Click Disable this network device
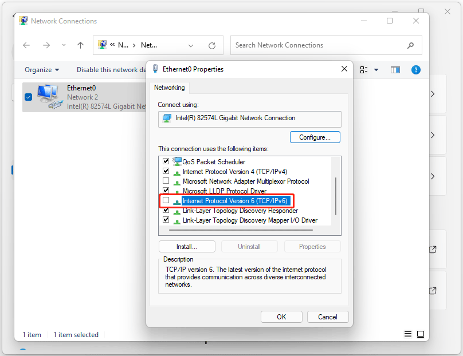This screenshot has width=463, height=356. point(111,70)
